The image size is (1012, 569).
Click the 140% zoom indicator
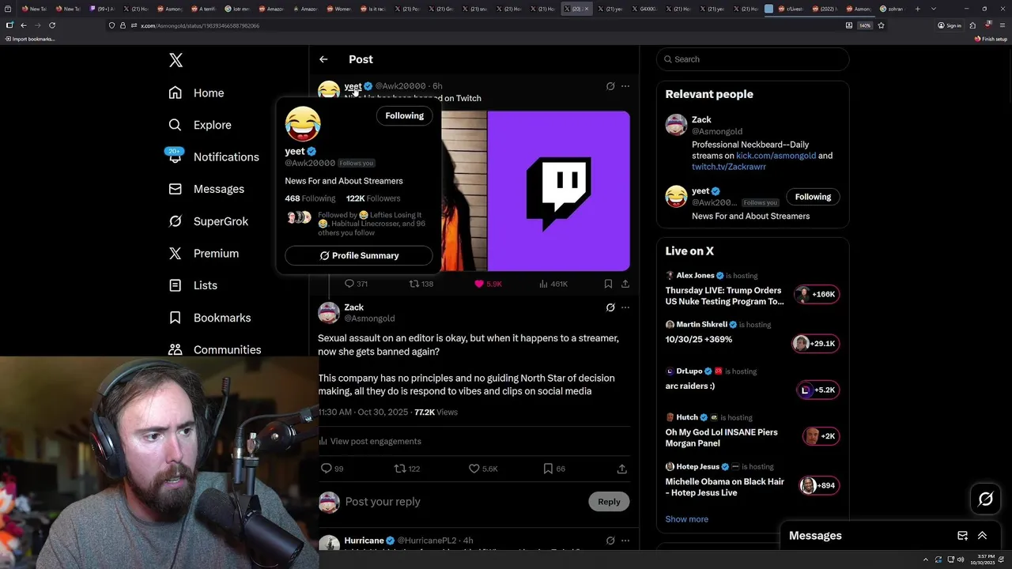coord(865,25)
